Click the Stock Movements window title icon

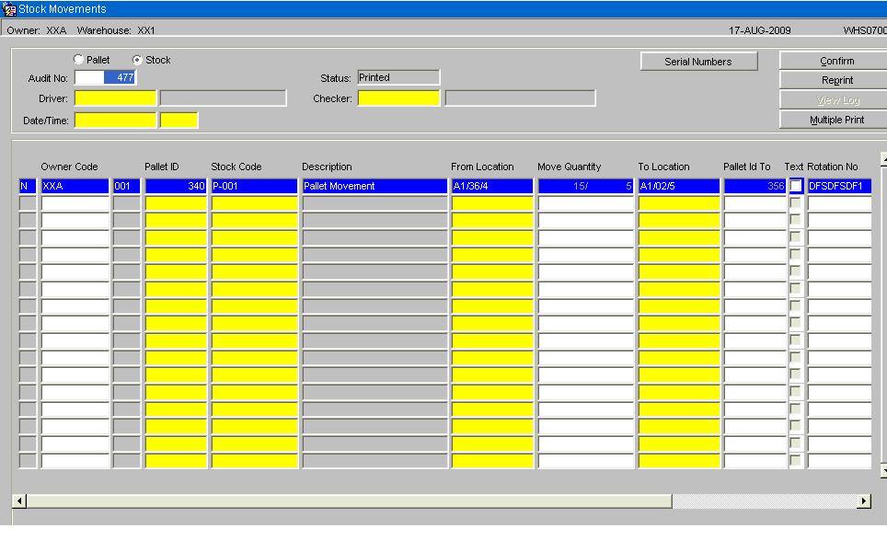[x=9, y=9]
